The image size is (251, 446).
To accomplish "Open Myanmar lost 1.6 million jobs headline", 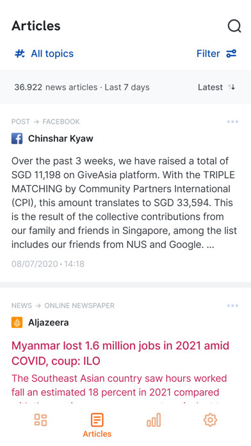I will 120,353.
